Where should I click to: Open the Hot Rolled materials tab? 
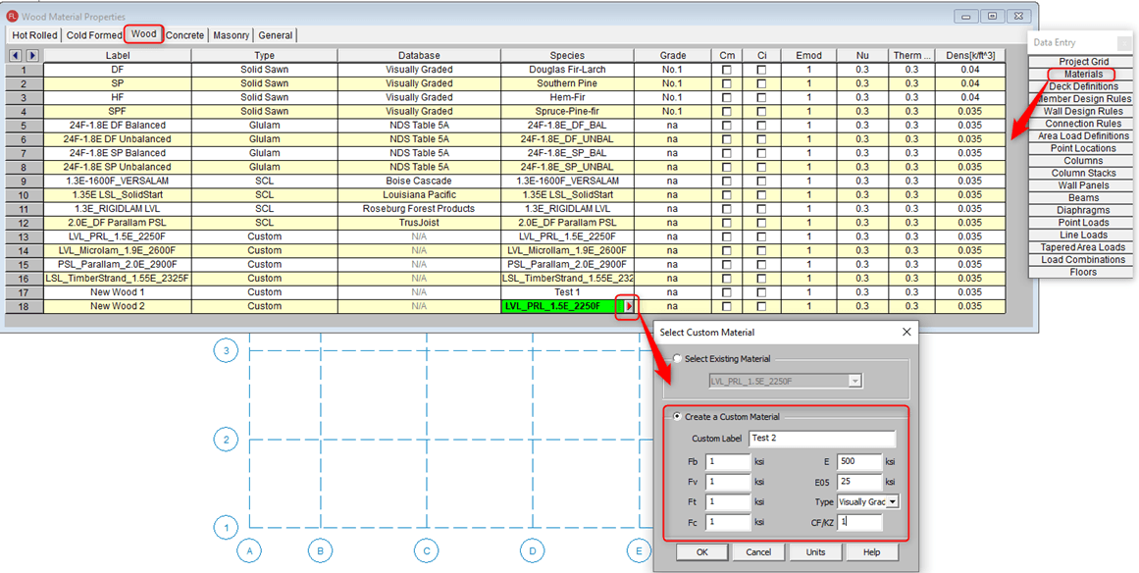click(34, 35)
